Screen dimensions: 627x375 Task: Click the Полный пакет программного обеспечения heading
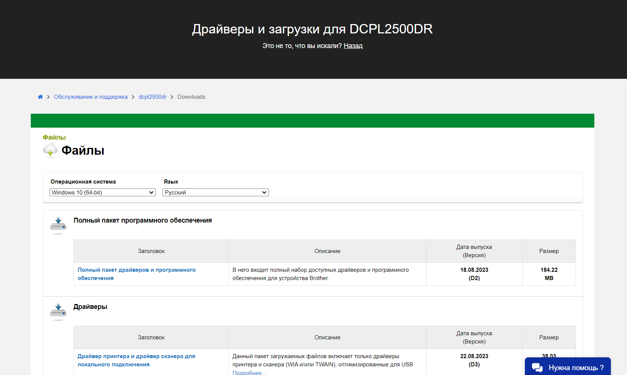point(143,220)
